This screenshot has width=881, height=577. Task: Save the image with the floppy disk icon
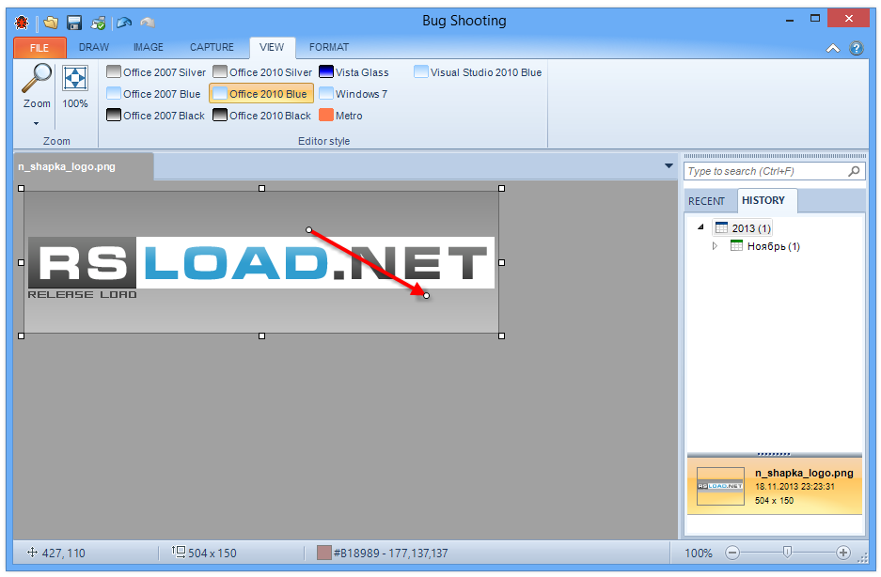74,23
